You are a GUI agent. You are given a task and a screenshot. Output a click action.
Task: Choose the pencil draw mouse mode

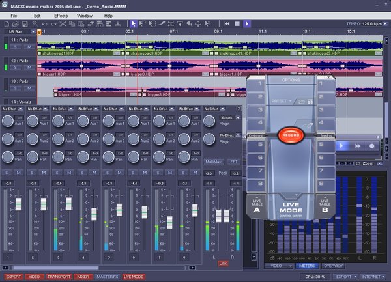pyautogui.click(x=162, y=24)
